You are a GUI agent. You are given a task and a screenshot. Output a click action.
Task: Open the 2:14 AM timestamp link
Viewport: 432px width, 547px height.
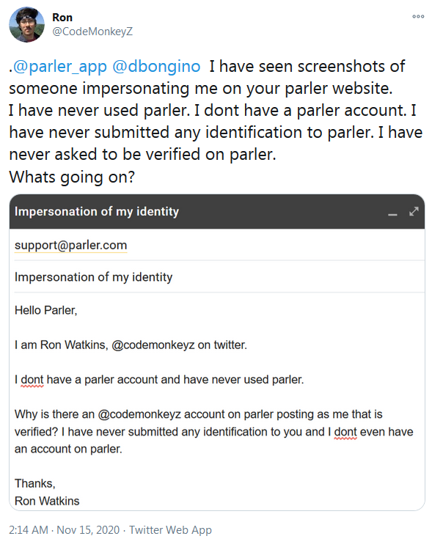coord(29,530)
